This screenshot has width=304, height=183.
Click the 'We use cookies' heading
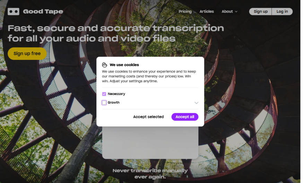(124, 65)
